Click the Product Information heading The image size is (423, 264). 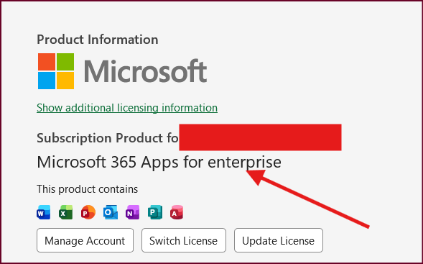(x=98, y=40)
